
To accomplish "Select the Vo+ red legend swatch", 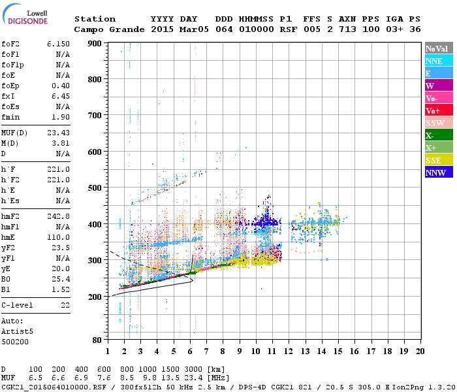I will point(439,110).
